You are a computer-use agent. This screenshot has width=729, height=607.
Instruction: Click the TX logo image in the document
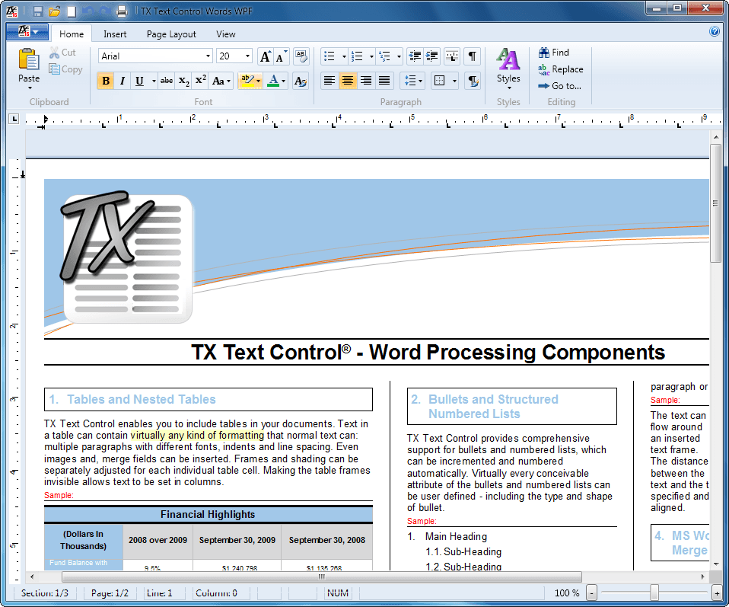[x=126, y=257]
